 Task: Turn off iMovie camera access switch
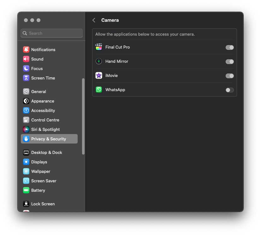coord(229,76)
